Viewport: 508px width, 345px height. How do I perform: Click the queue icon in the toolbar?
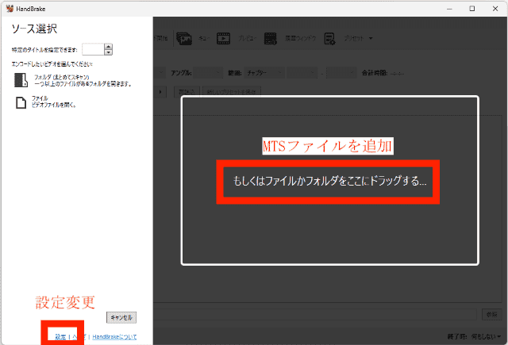(x=185, y=38)
